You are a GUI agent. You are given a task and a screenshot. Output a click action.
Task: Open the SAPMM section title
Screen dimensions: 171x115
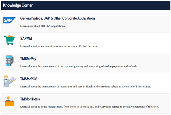point(26,39)
